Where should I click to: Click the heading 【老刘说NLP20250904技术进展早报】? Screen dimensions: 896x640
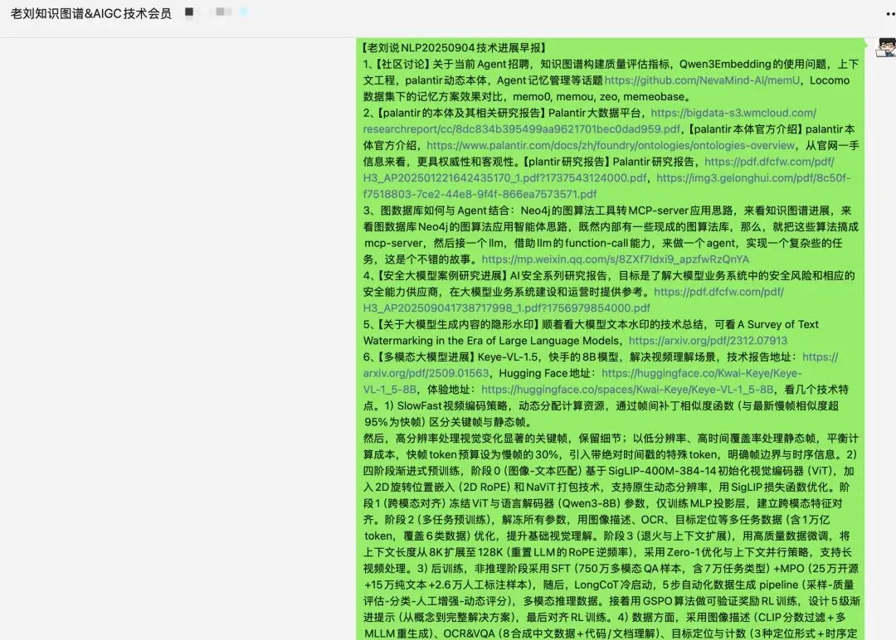click(x=455, y=47)
